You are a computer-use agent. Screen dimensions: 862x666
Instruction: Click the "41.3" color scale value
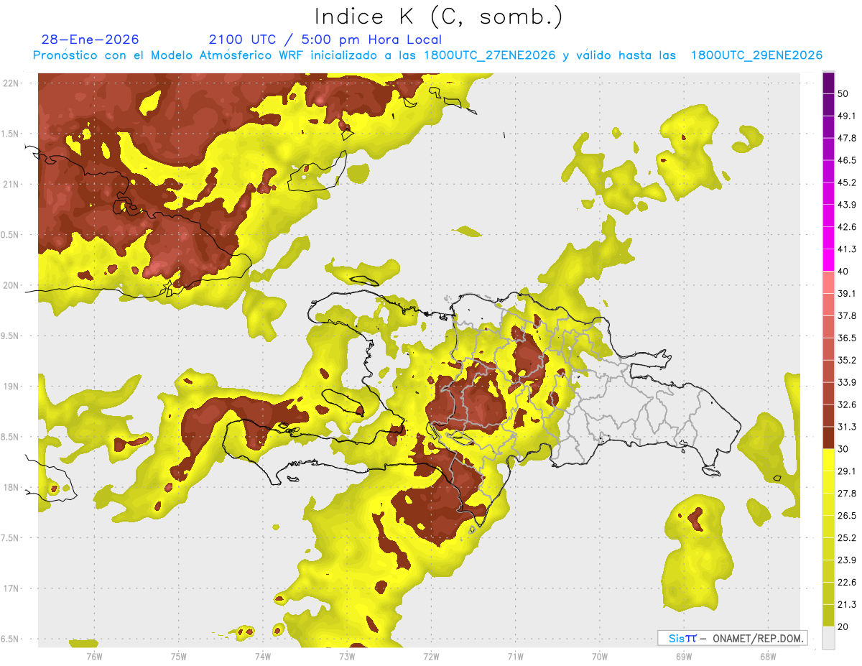pyautogui.click(x=847, y=249)
